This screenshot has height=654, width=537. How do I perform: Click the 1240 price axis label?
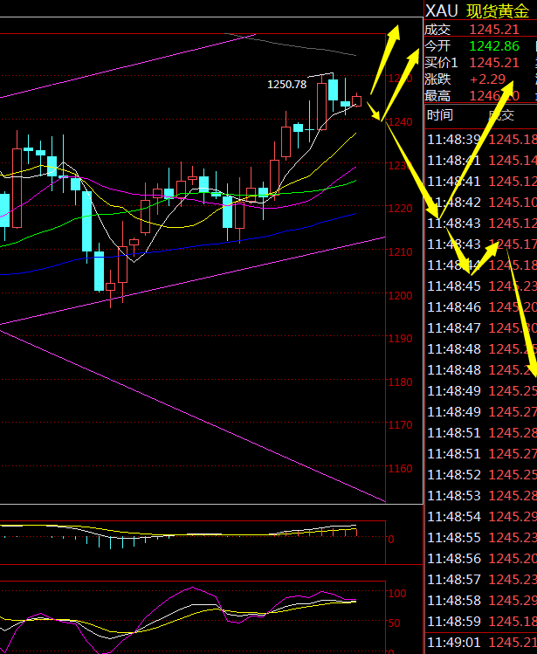pyautogui.click(x=400, y=121)
